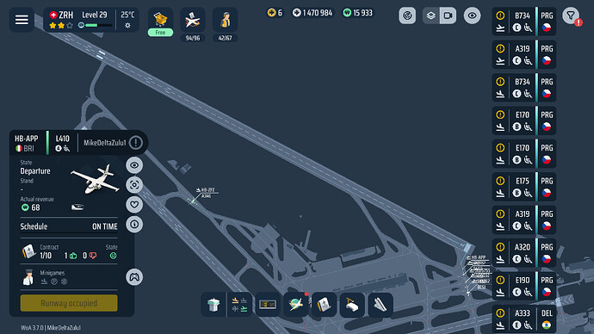Toggle the camera view button
Screen dimensions: 594x334
(449, 15)
